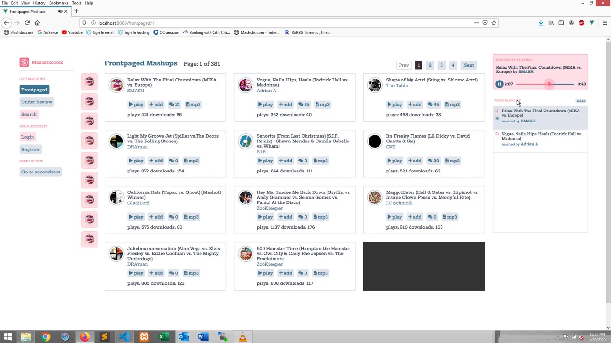
Task: Download mp3 of '500 Hamster Time'
Action: tap(321, 273)
